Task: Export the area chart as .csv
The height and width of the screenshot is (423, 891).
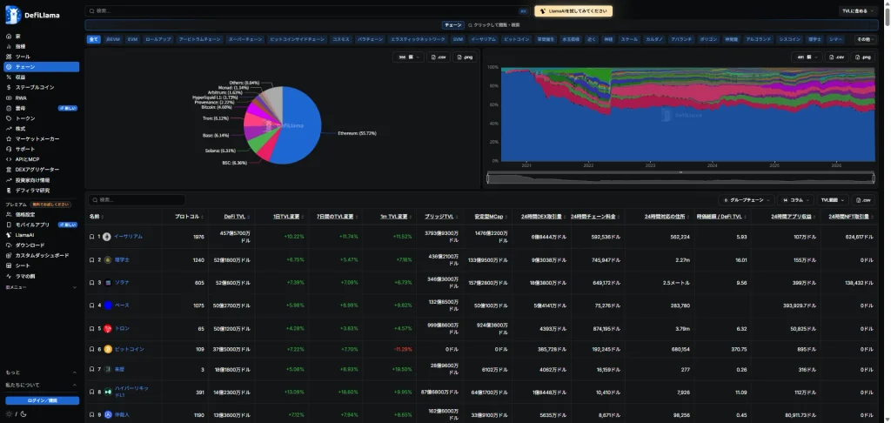Action: pyautogui.click(x=838, y=57)
